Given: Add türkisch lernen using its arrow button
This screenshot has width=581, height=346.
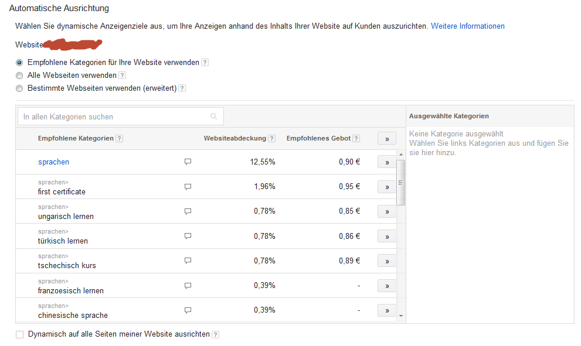Looking at the screenshot, I should click(x=387, y=237).
